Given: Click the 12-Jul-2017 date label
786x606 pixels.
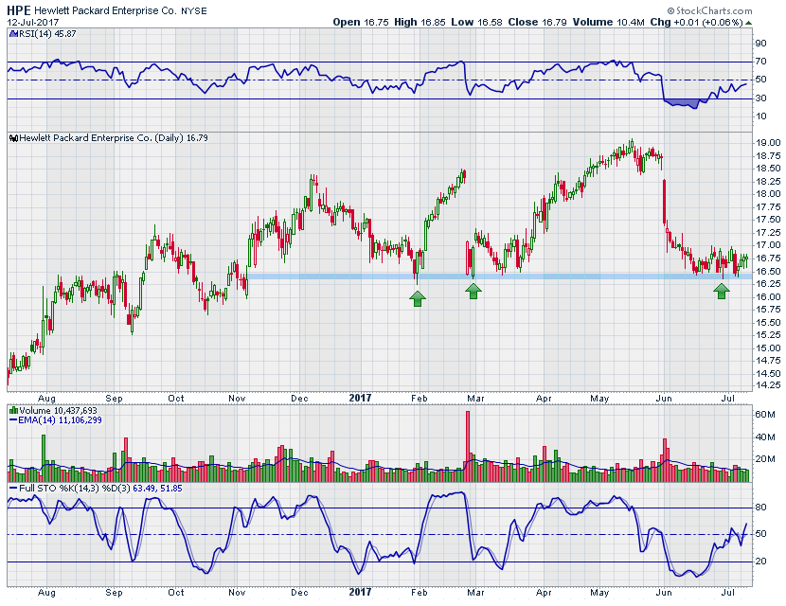Looking at the screenshot, I should click(32, 23).
